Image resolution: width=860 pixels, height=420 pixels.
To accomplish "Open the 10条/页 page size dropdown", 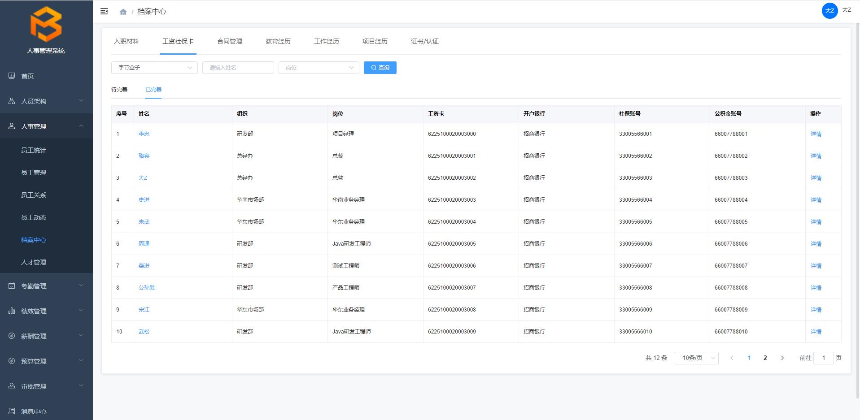I will pyautogui.click(x=696, y=358).
